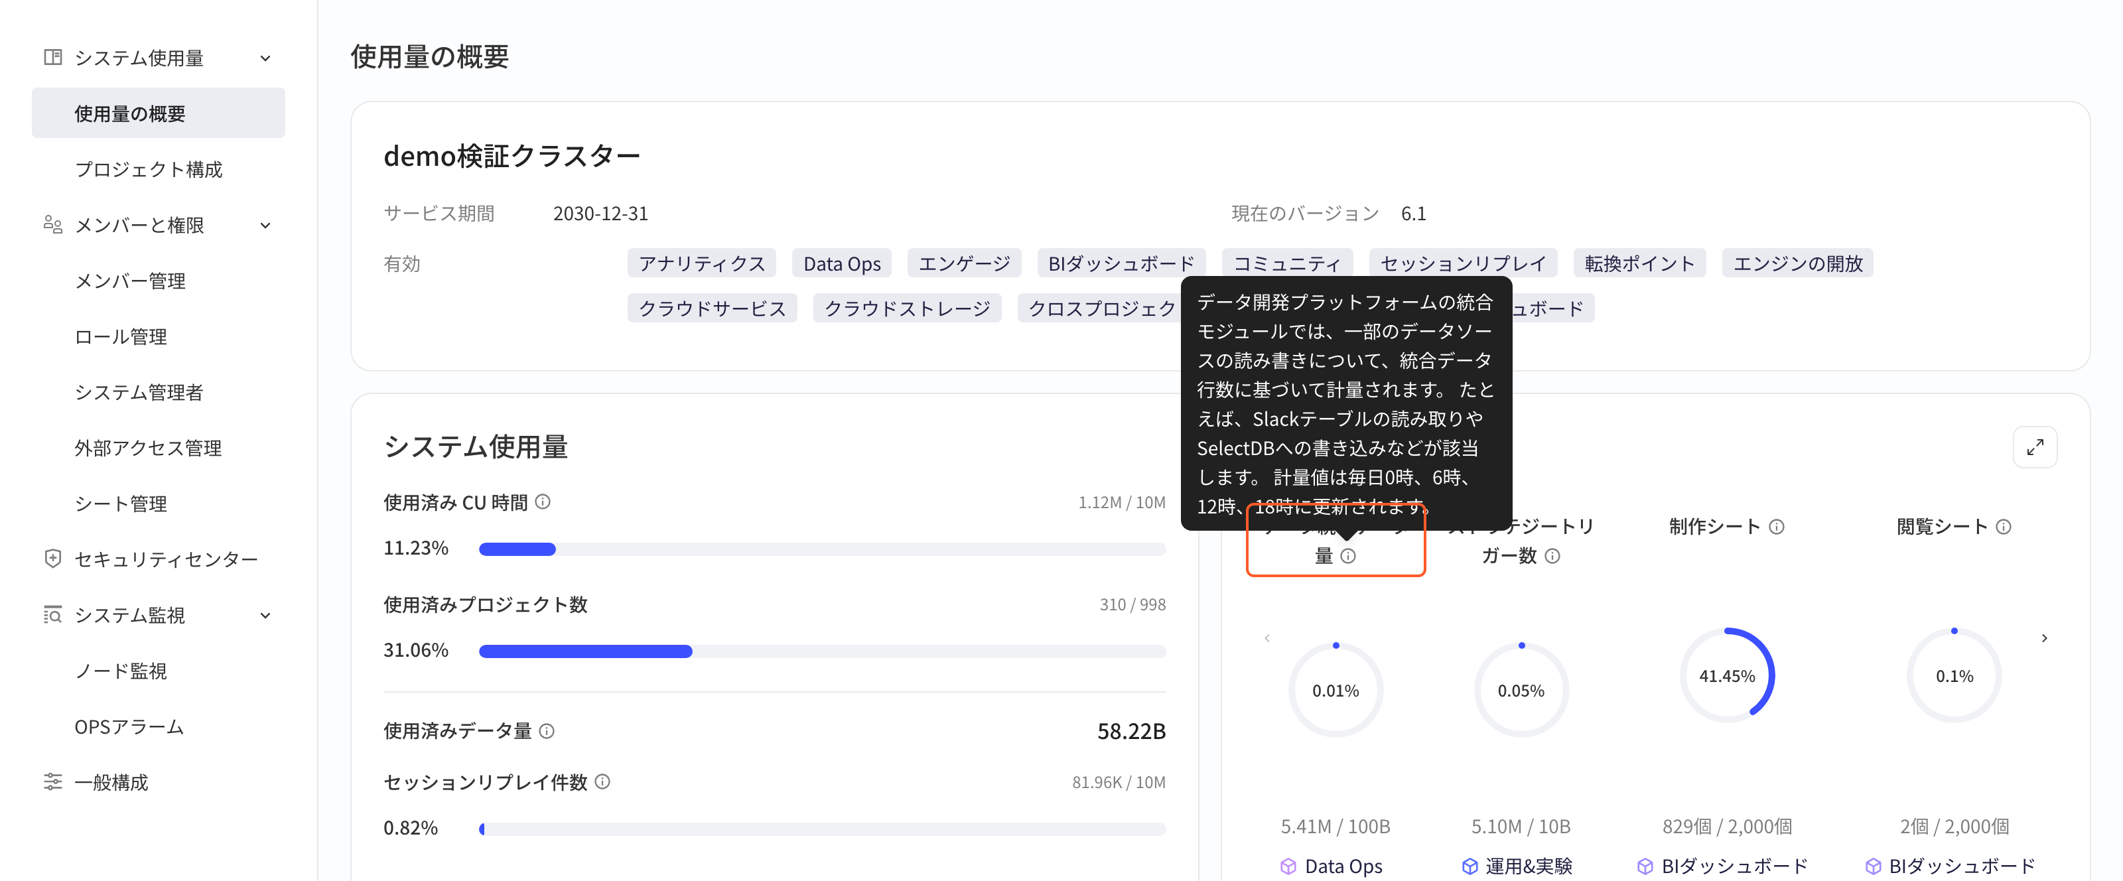Viewport: 2123px width, 881px height.
Task: Click the システム使用量 sidebar panel icon
Action: tap(53, 57)
